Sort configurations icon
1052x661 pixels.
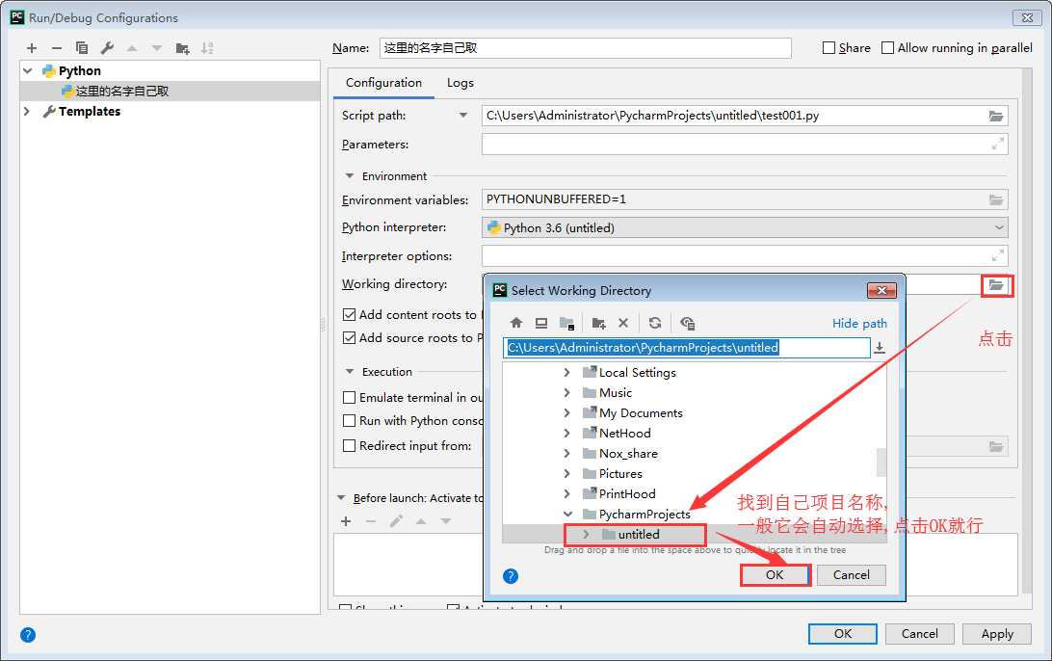click(x=207, y=48)
